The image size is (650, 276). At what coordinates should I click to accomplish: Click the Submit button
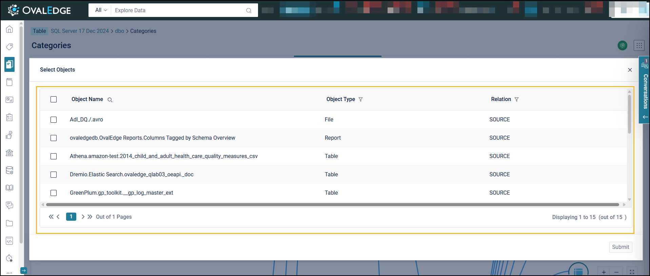(x=620, y=247)
